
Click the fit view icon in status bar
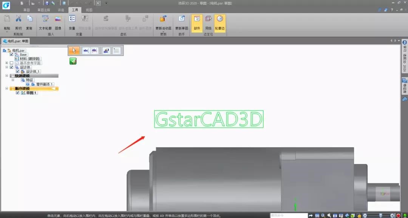[x=335, y=215]
